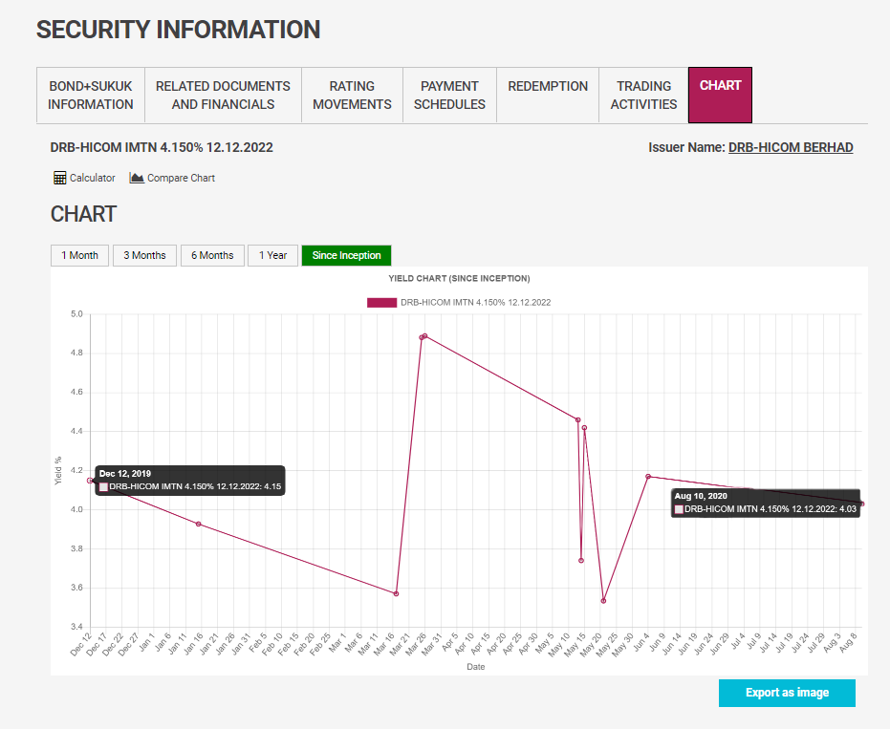890x729 pixels.
Task: Open the Compare Chart icon
Action: tap(137, 178)
